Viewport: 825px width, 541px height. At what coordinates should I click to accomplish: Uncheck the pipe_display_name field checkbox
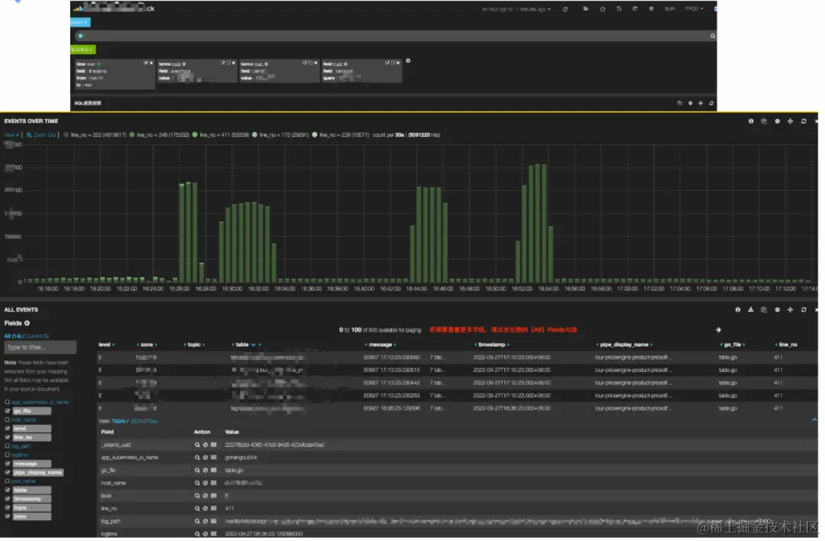(8, 472)
